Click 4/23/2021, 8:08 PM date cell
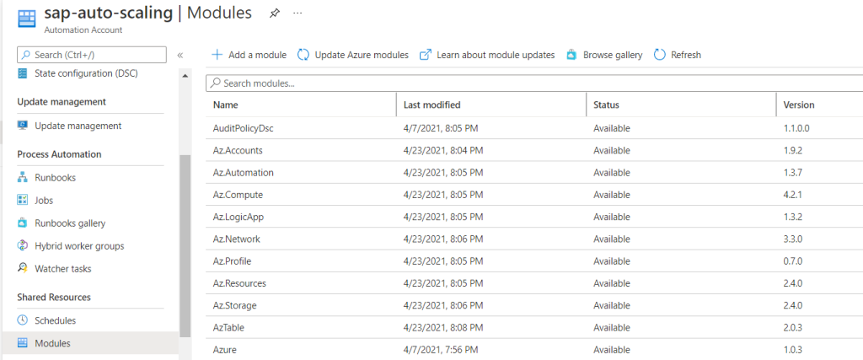The image size is (863, 360). click(443, 327)
